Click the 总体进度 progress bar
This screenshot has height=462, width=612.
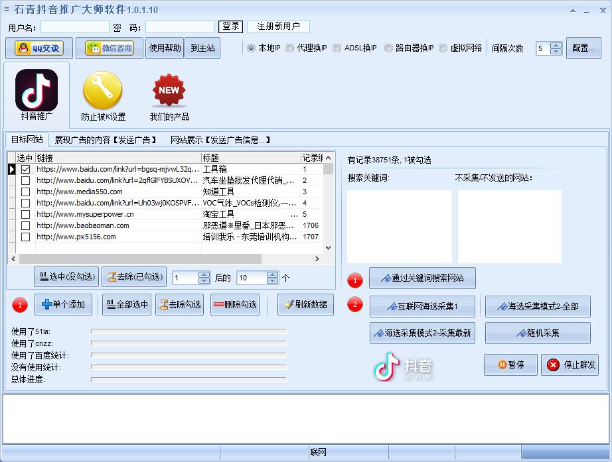[x=189, y=379]
